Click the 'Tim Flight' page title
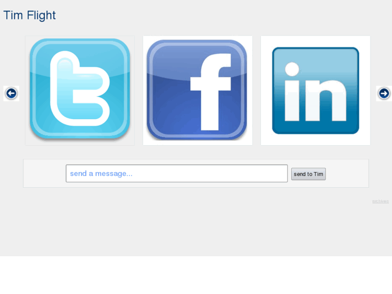This screenshot has height=294, width=392. tap(30, 16)
